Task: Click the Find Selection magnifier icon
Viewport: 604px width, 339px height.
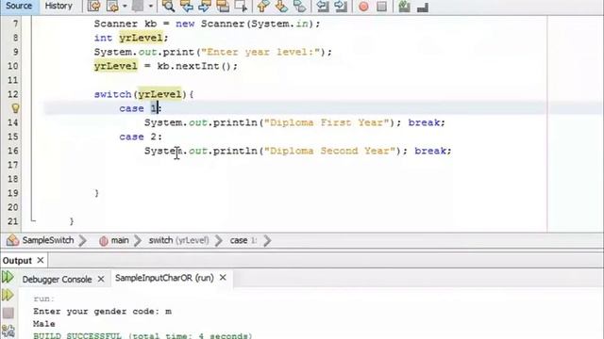Action: pos(168,7)
